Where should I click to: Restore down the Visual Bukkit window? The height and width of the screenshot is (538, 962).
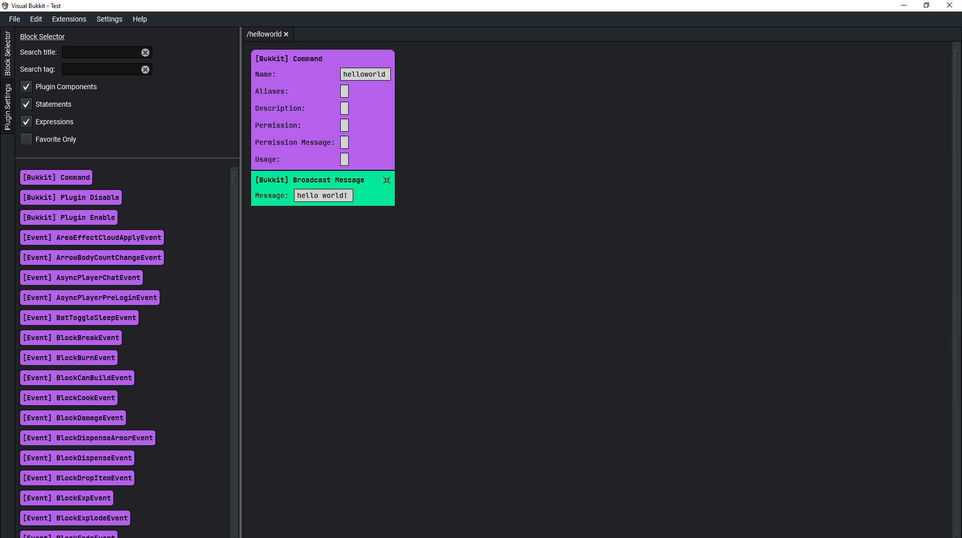click(x=926, y=6)
